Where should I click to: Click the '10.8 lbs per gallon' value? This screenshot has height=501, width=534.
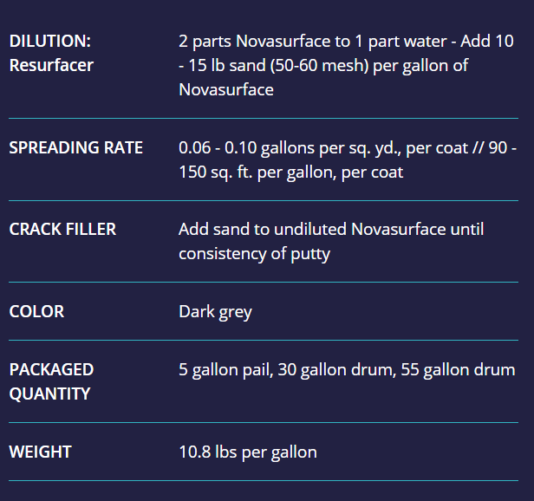[248, 452]
